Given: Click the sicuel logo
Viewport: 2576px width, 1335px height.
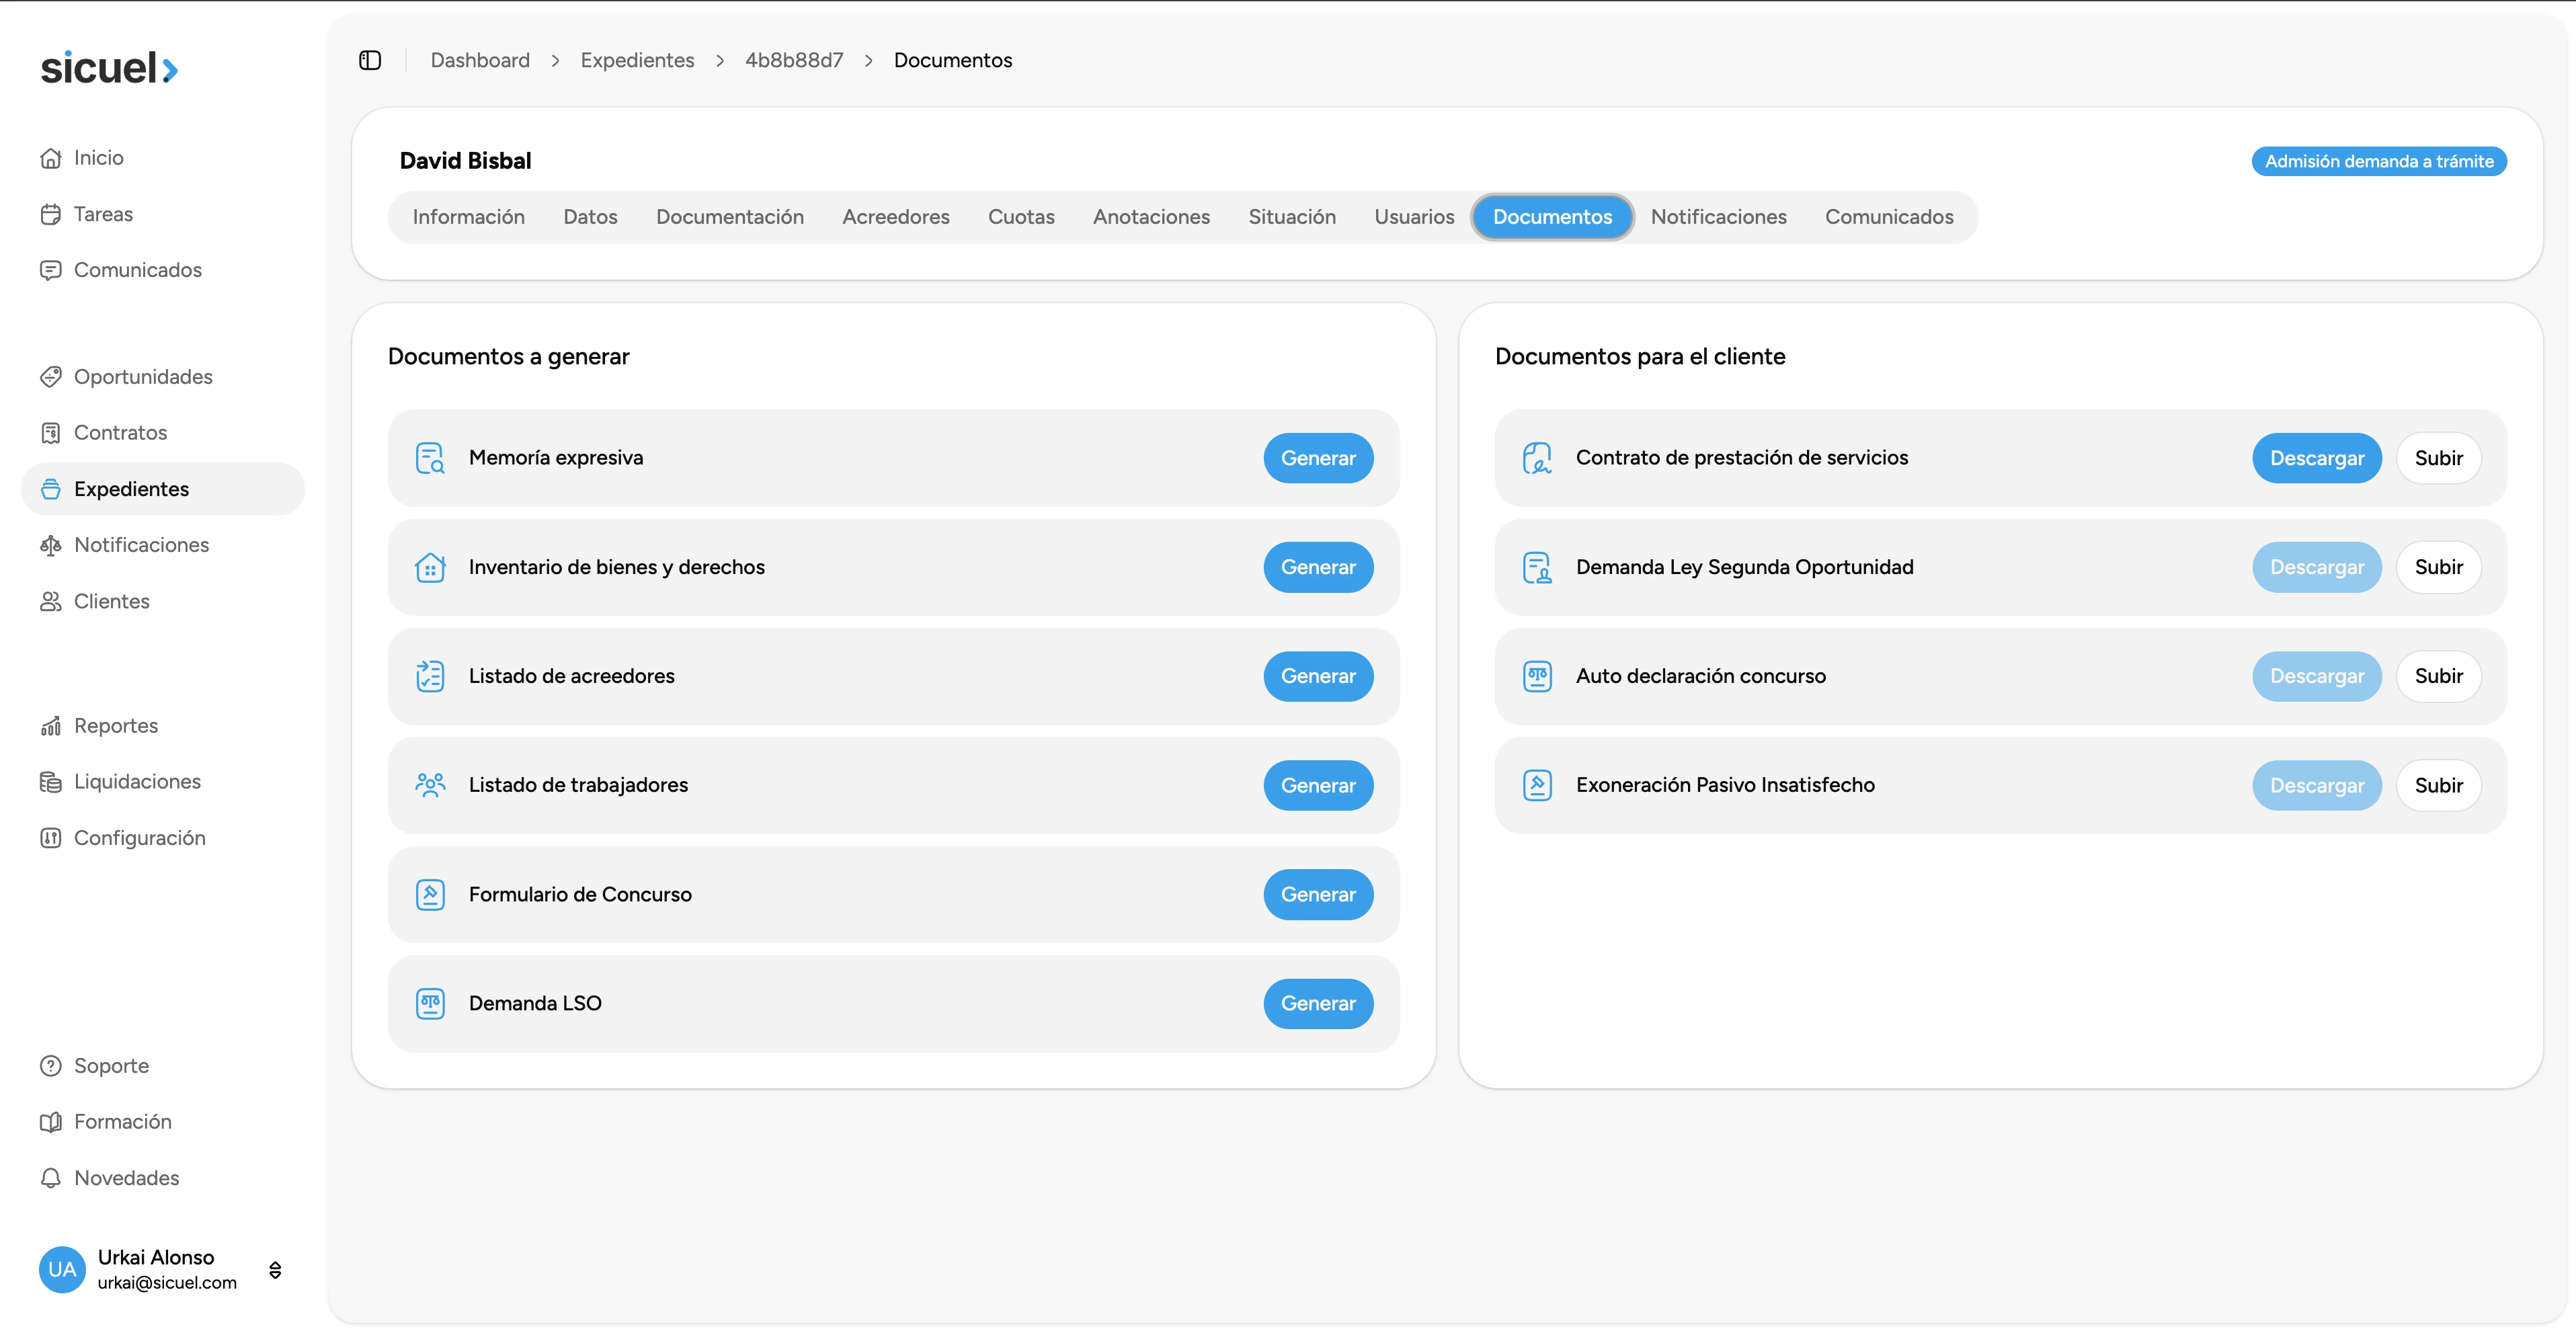Looking at the screenshot, I should pyautogui.click(x=109, y=68).
